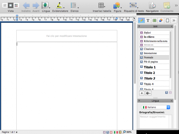Add a new style with plus button
Viewport: 179px width, 134px height.
pos(142,93)
